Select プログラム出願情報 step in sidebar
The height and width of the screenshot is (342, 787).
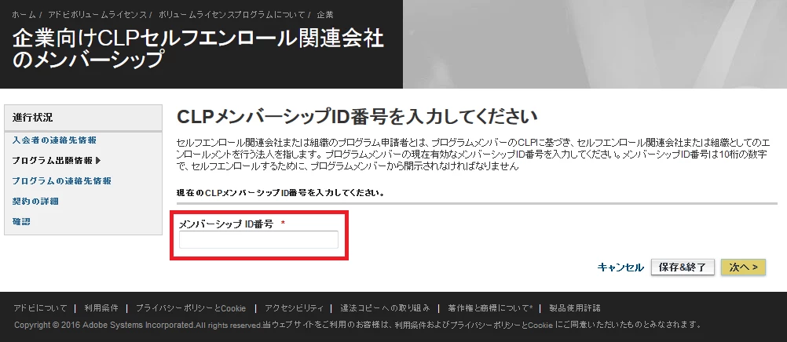pyautogui.click(x=52, y=161)
